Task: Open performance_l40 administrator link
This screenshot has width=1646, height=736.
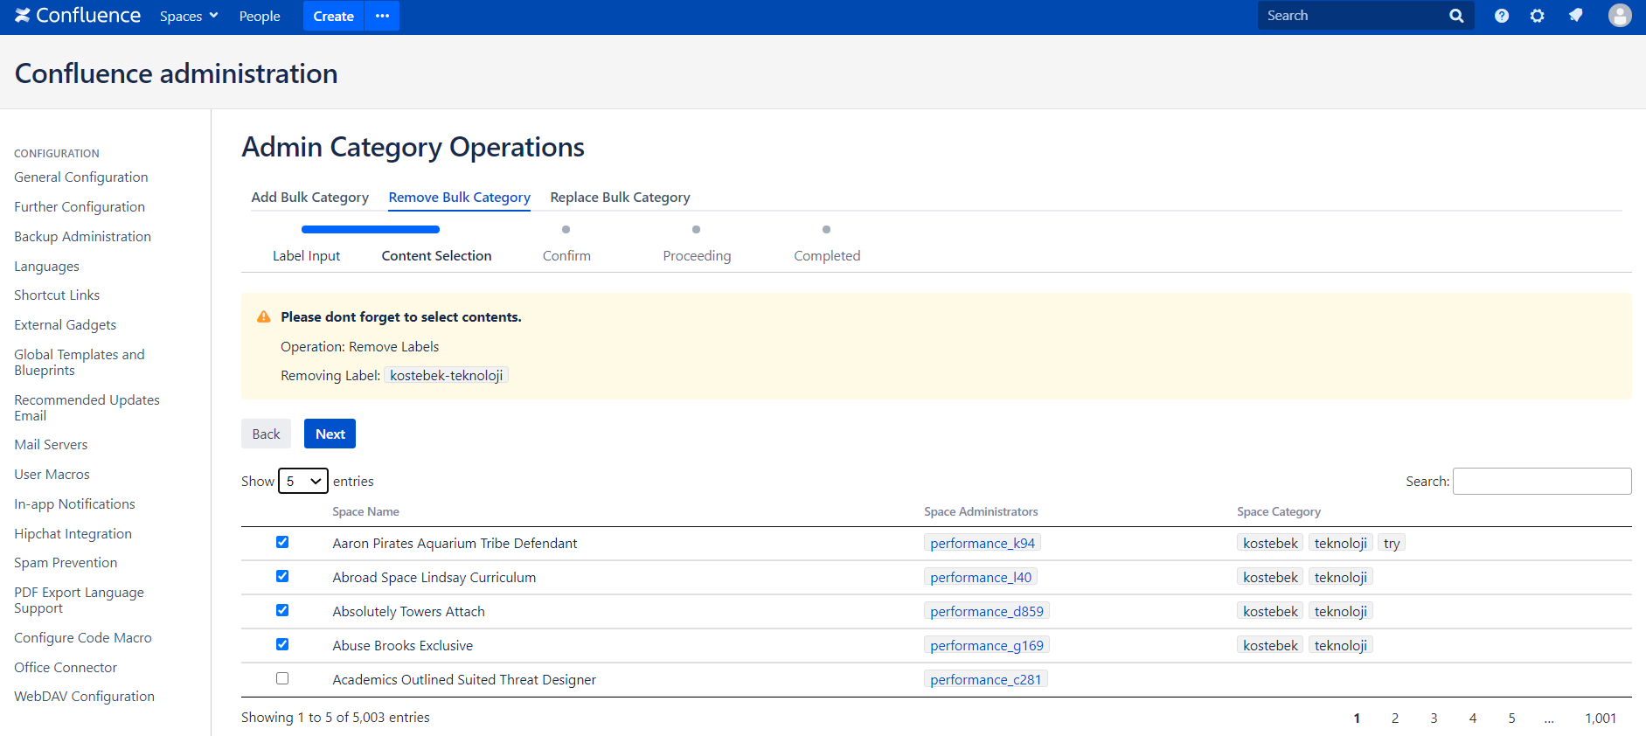Action: [x=981, y=577]
